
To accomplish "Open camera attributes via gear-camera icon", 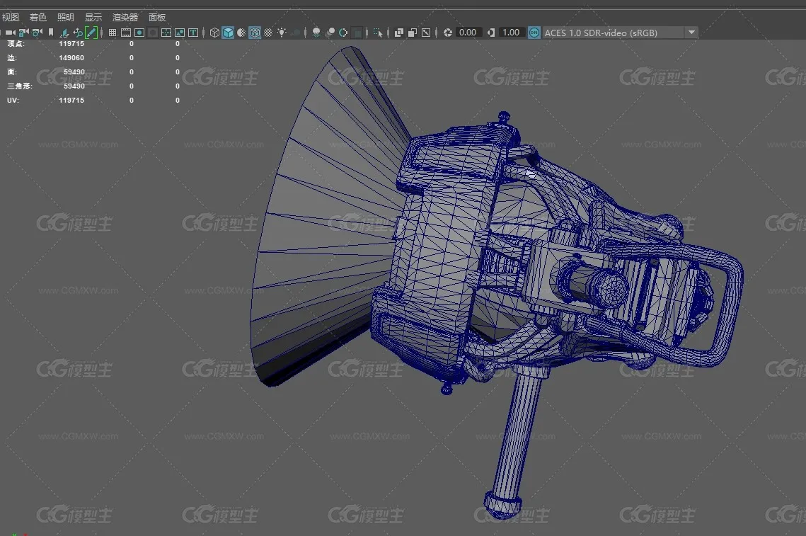I will coord(37,33).
